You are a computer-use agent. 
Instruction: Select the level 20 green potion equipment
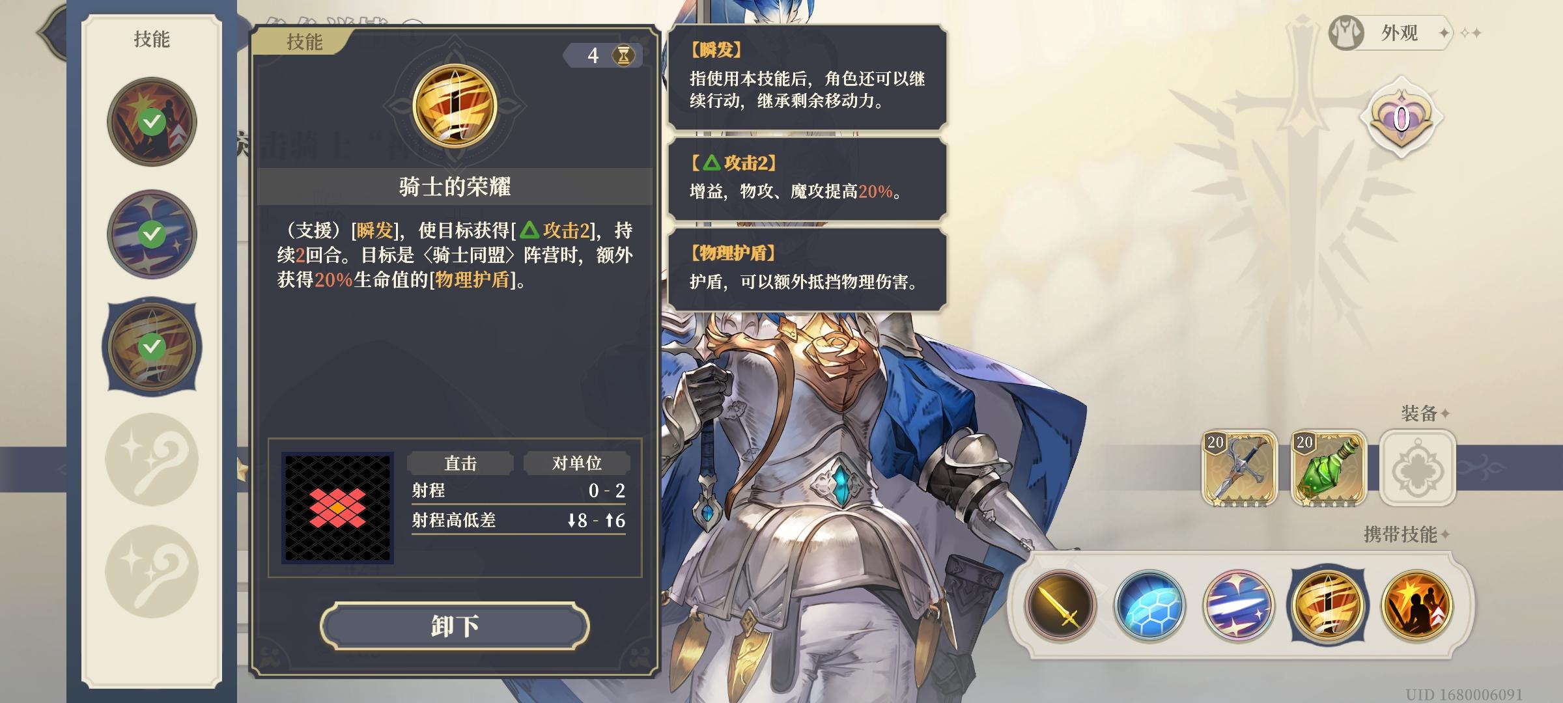pyautogui.click(x=1329, y=468)
